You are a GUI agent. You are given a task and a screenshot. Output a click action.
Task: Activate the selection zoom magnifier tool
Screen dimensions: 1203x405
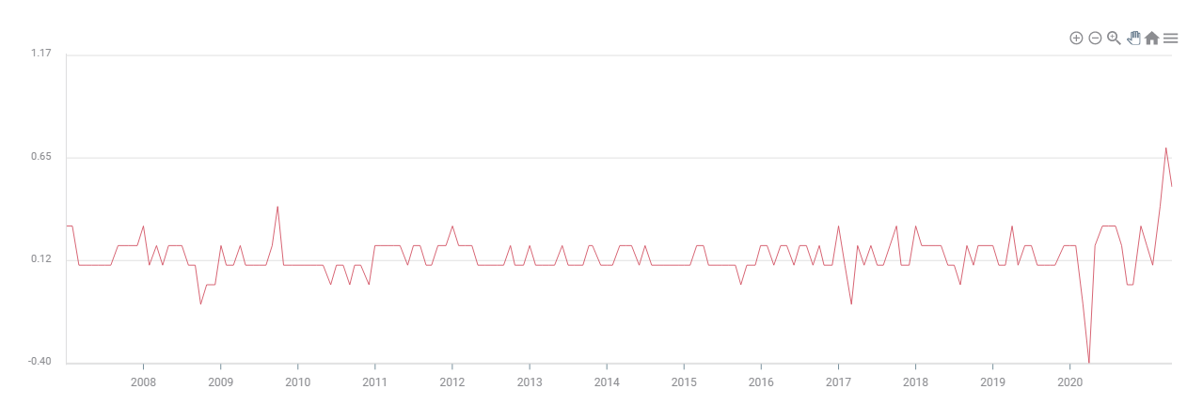click(1114, 39)
